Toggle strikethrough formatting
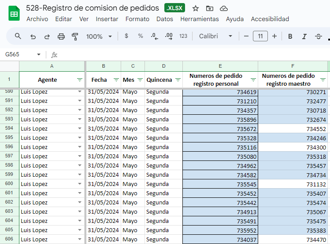The image size is (330, 244). (318, 36)
